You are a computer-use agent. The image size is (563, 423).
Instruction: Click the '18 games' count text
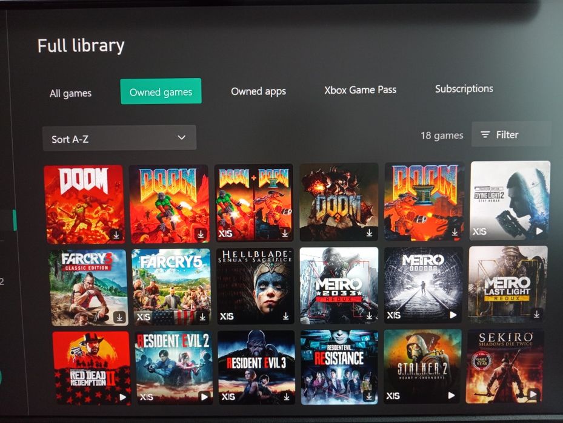click(442, 136)
